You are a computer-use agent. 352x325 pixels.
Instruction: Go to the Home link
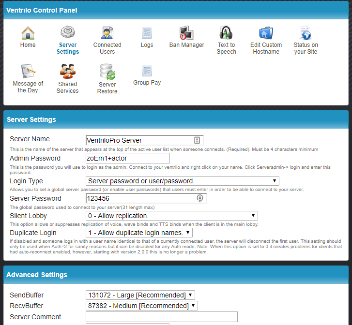[28, 45]
